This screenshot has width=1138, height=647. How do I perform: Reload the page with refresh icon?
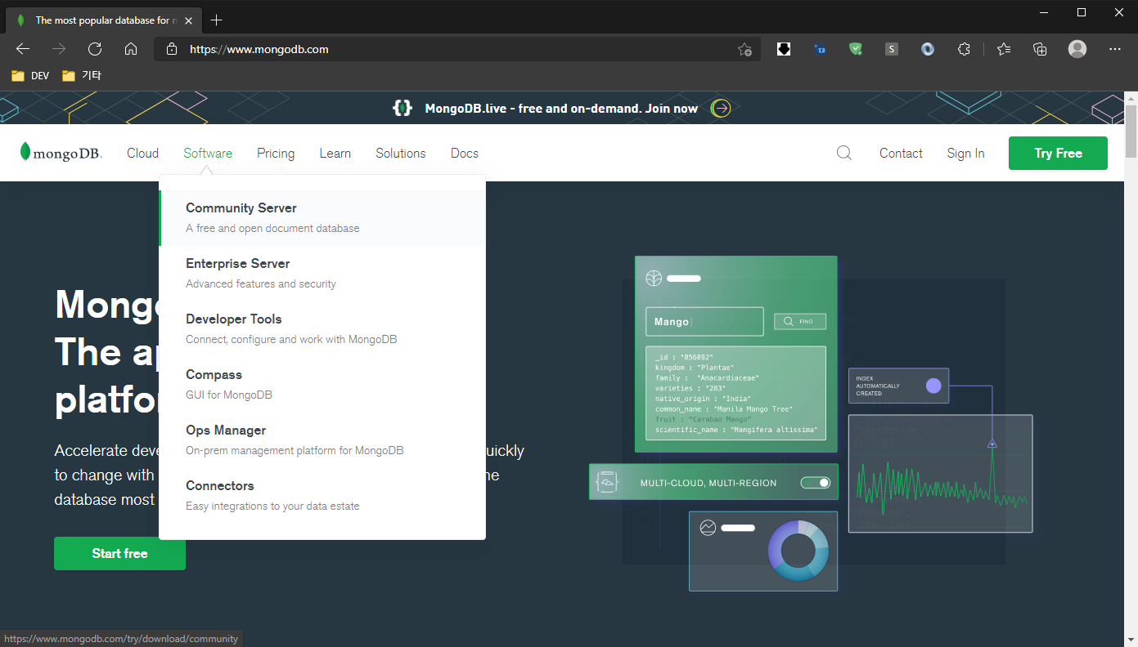tap(95, 49)
